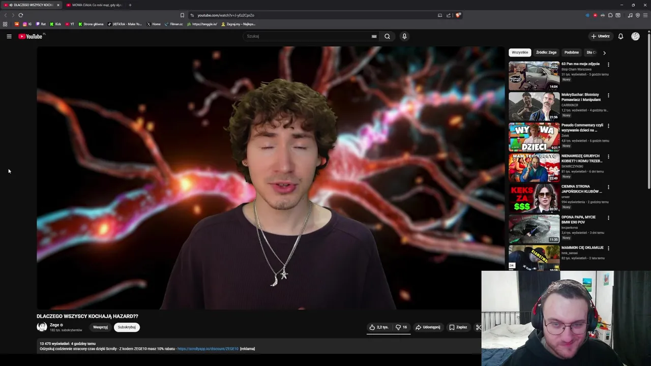
Task: Open options for 'OPONA PAPA, MYCIE BMW'
Action: 608,218
